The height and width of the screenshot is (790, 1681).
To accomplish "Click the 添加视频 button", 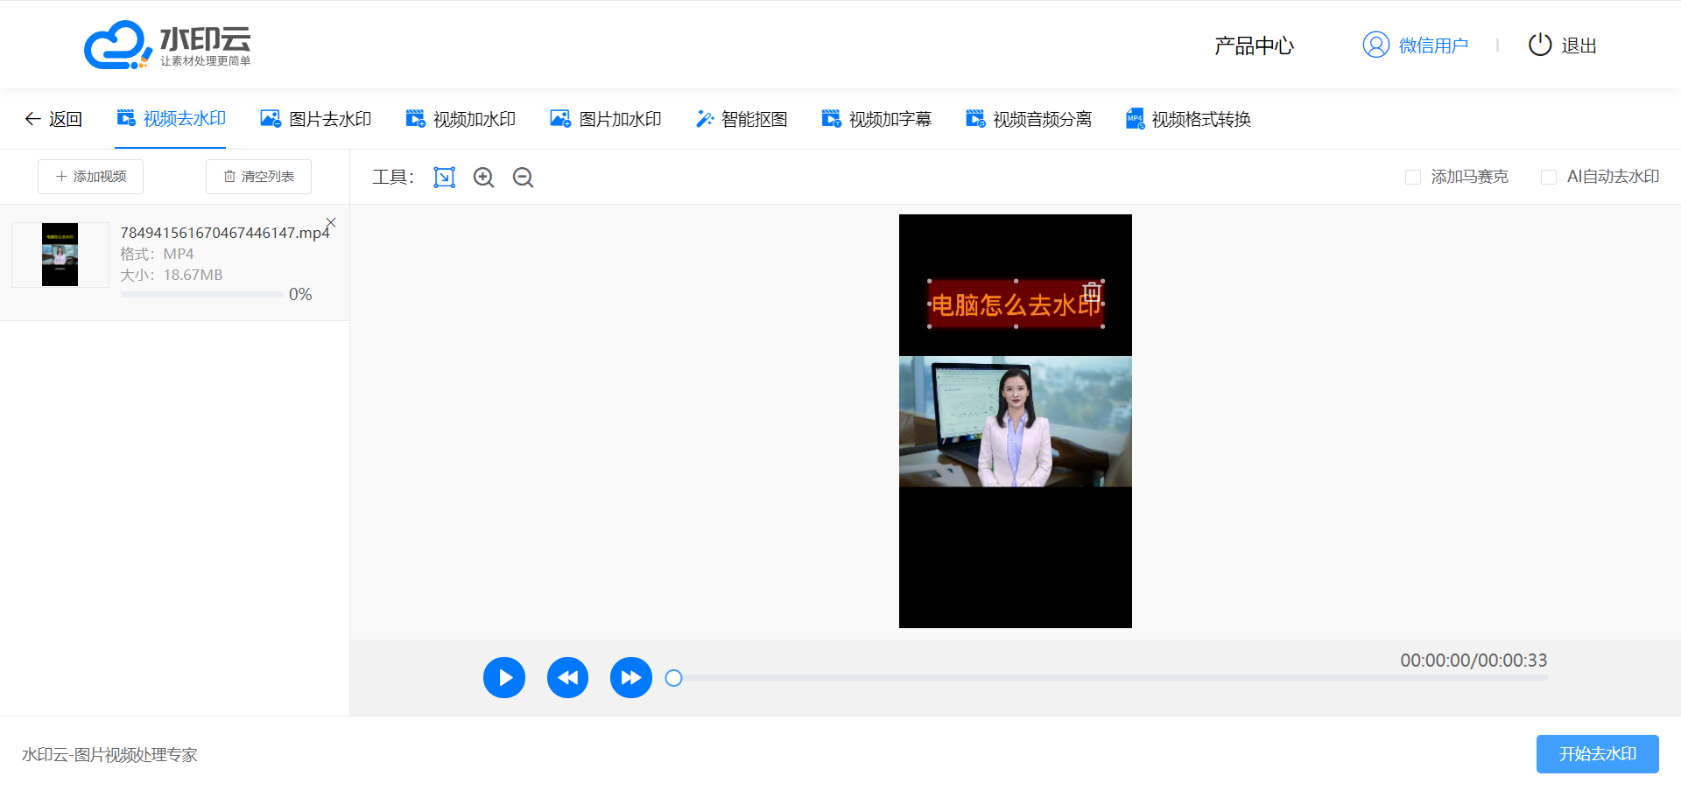I will tap(90, 177).
